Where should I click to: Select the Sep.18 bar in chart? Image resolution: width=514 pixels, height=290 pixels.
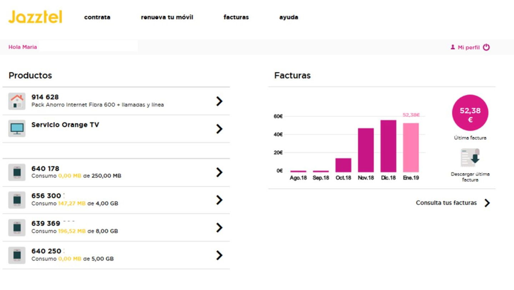(x=321, y=172)
